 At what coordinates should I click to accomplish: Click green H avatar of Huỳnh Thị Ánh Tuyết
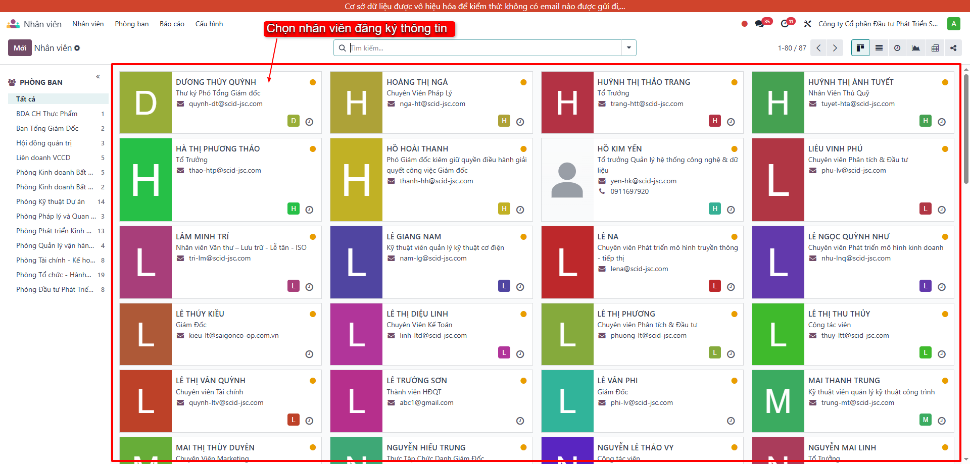[x=778, y=102]
